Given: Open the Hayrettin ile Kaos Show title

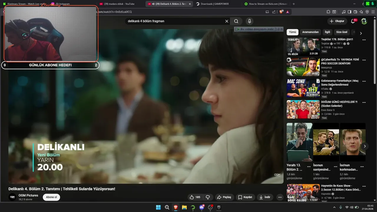Looking at the screenshot, I should pos(341,188).
